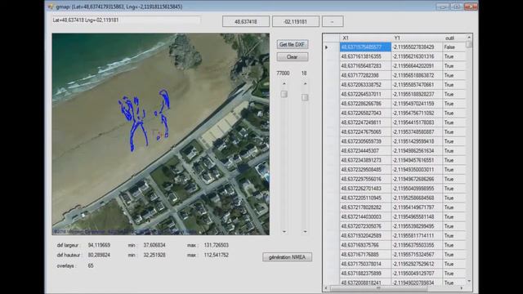Click the X1 column header
The image size is (523, 294).
(x=365, y=38)
